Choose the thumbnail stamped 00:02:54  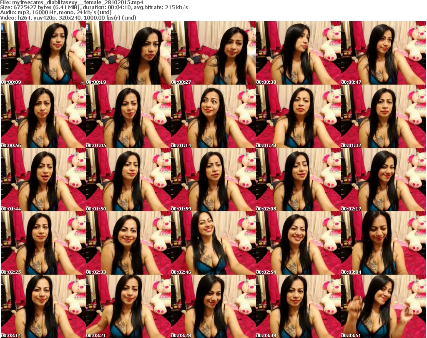(299, 243)
